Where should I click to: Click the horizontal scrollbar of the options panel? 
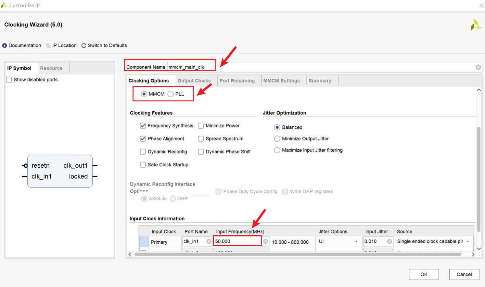298,254
